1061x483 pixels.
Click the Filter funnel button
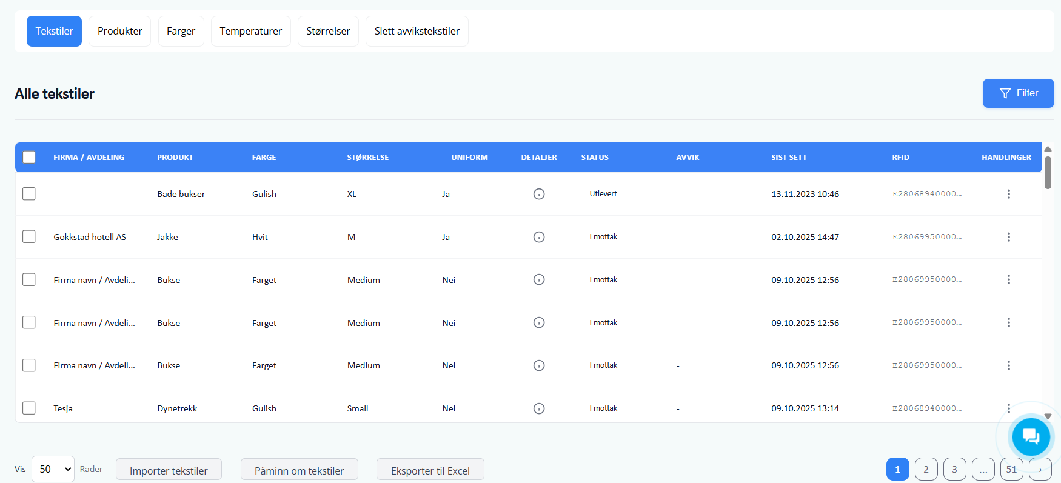(x=1018, y=93)
